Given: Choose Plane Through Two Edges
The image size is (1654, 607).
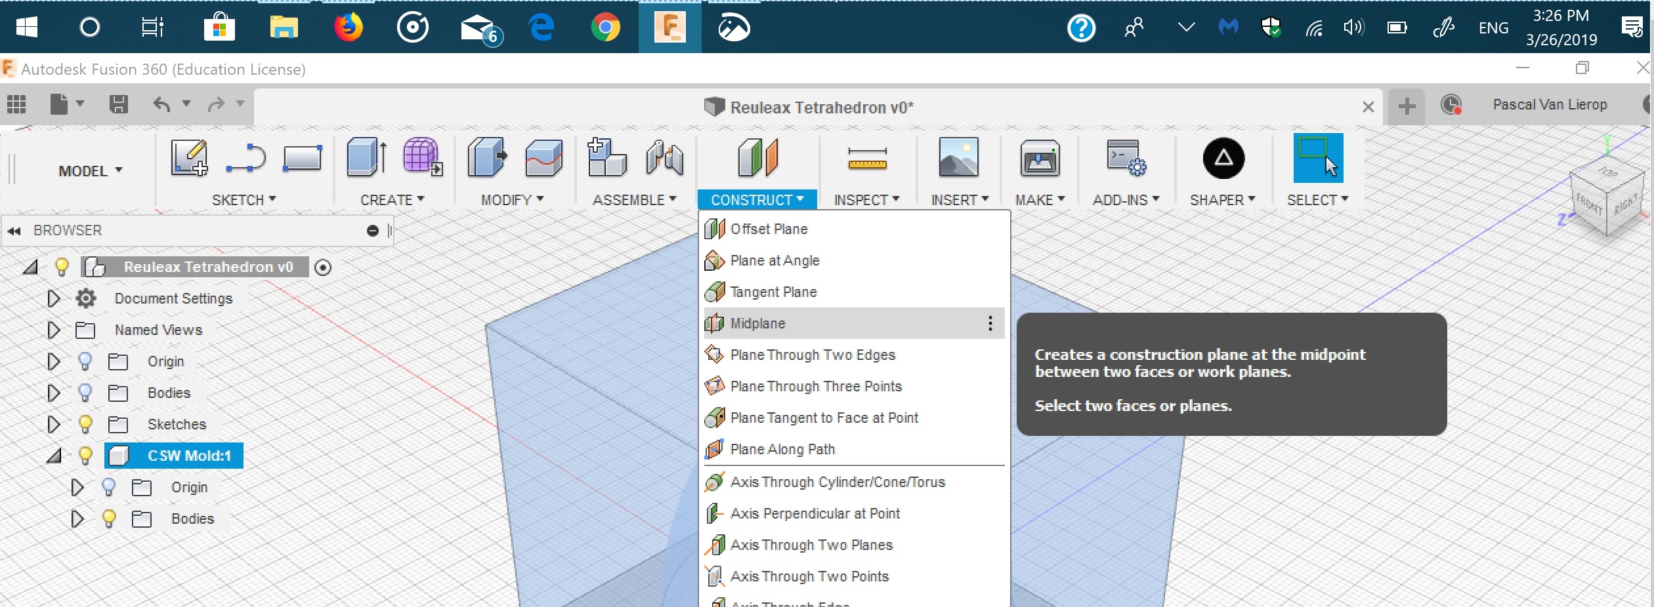Looking at the screenshot, I should point(854,355).
